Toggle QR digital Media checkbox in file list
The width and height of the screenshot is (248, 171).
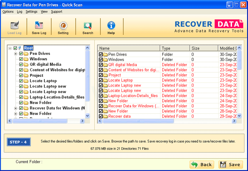coord(101,65)
